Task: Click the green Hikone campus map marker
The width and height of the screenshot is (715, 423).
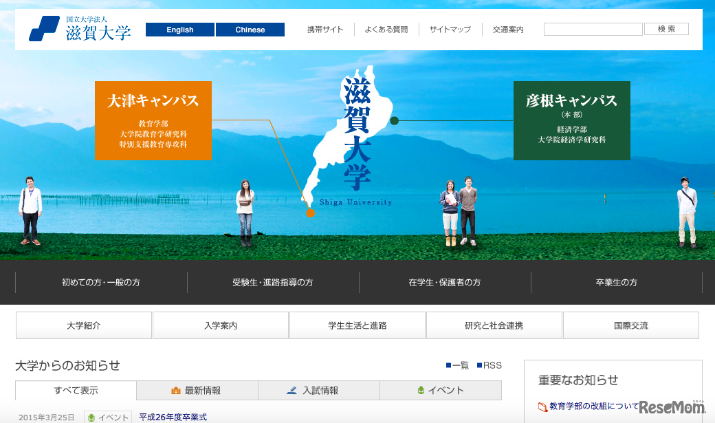Action: pyautogui.click(x=394, y=120)
